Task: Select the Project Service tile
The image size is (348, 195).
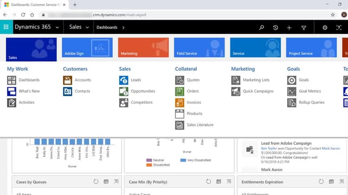Action: point(311,47)
